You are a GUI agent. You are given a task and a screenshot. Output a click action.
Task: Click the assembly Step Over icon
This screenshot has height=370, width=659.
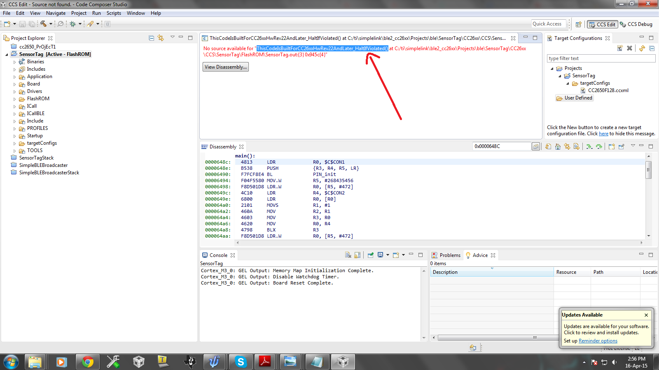tap(599, 146)
